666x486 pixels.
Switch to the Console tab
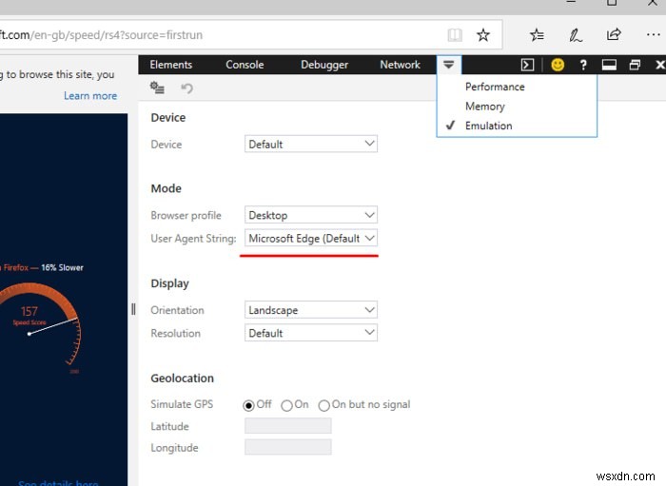click(x=245, y=65)
